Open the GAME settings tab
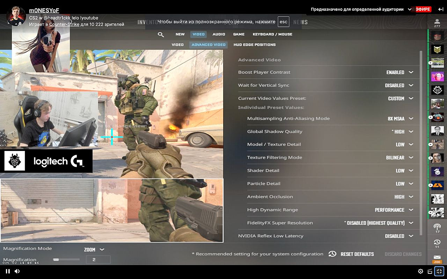Viewport: 447px width, 279px height. click(x=239, y=35)
